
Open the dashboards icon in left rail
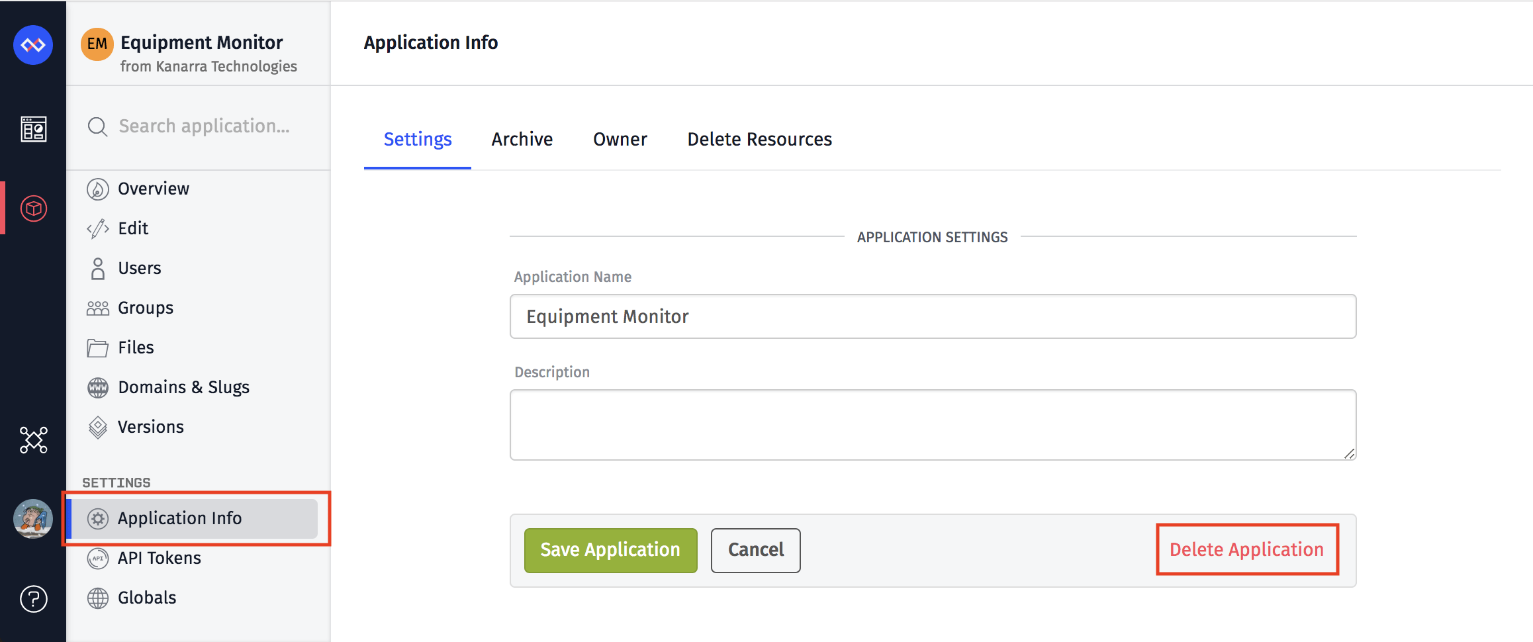(33, 129)
